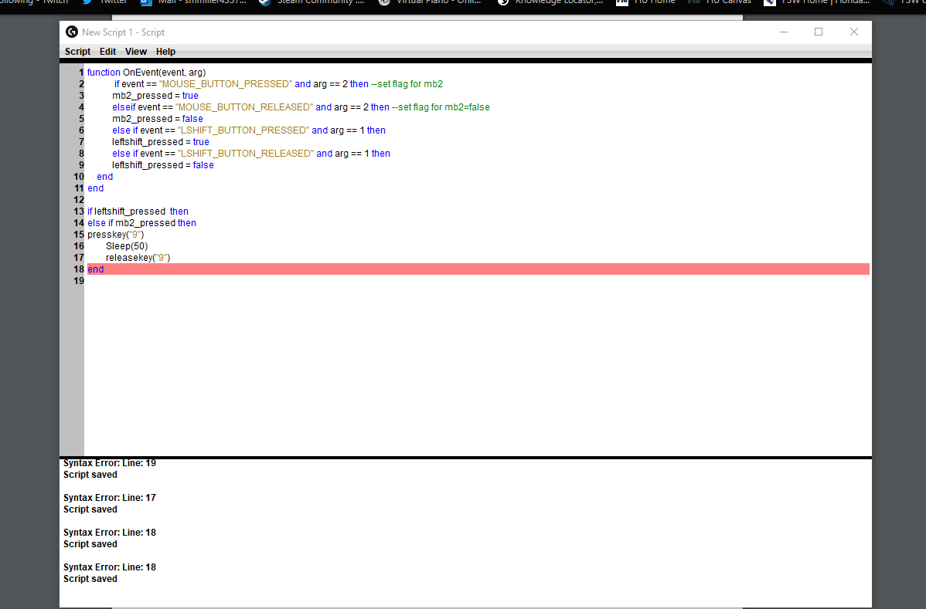The width and height of the screenshot is (926, 609).
Task: Click the 'releasekey("9")' line
Action: tap(138, 258)
